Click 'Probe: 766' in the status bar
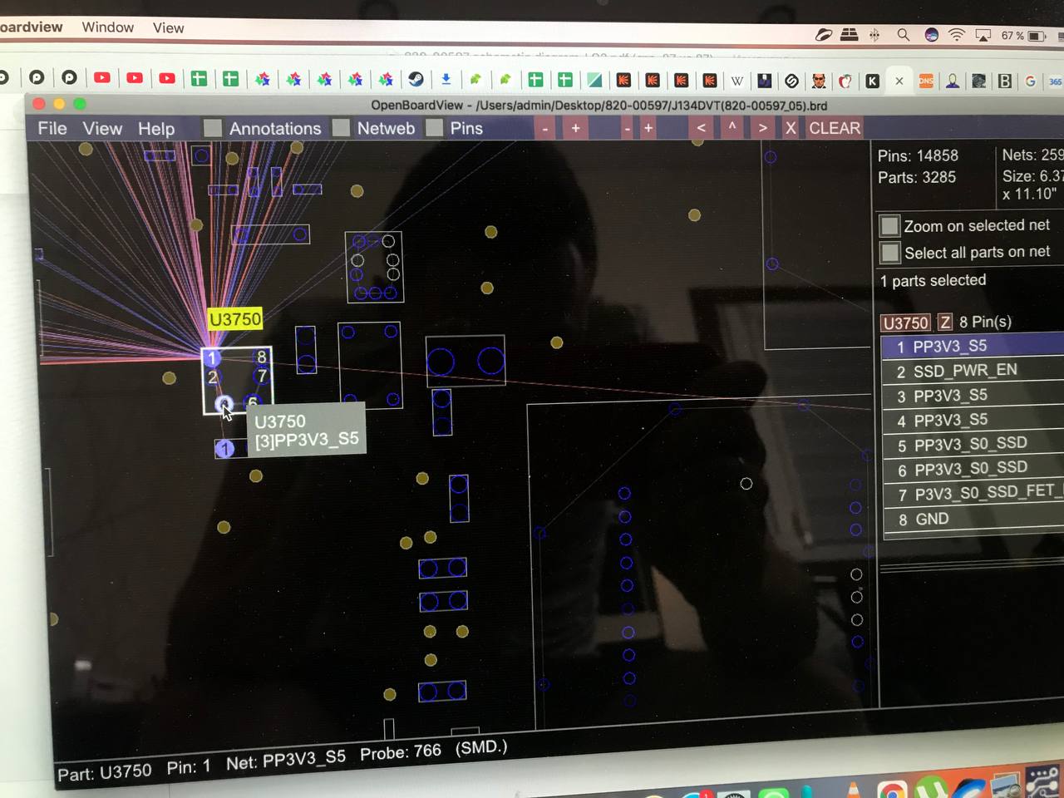1064x798 pixels. tap(400, 752)
